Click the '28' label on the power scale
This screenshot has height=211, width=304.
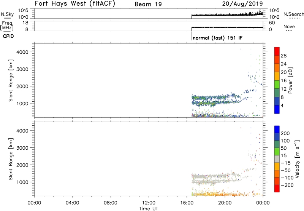(283, 56)
